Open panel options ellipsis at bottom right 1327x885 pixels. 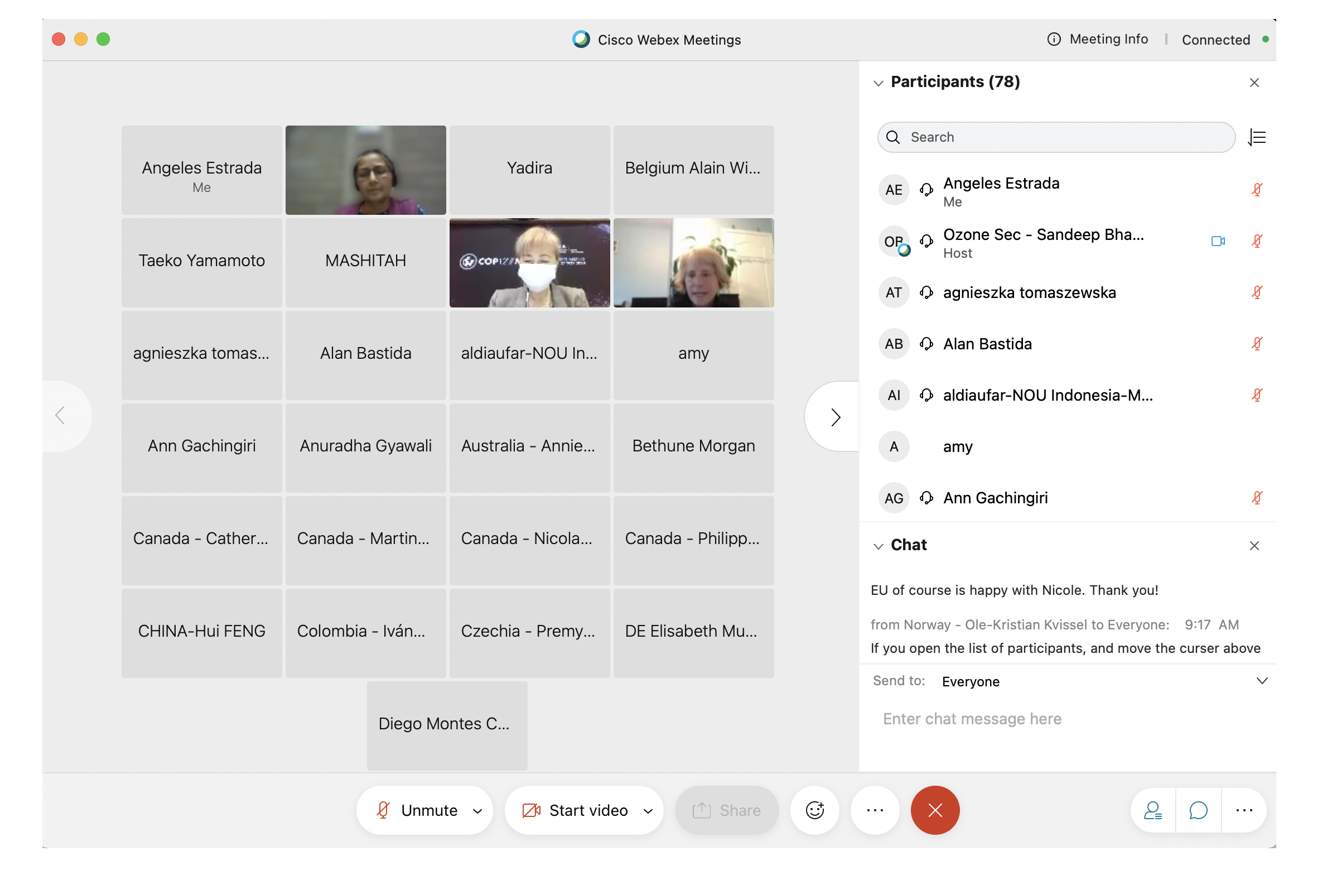click(x=1244, y=810)
